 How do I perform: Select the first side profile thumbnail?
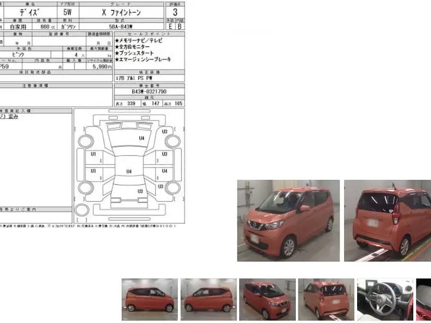pyautogui.click(x=149, y=295)
